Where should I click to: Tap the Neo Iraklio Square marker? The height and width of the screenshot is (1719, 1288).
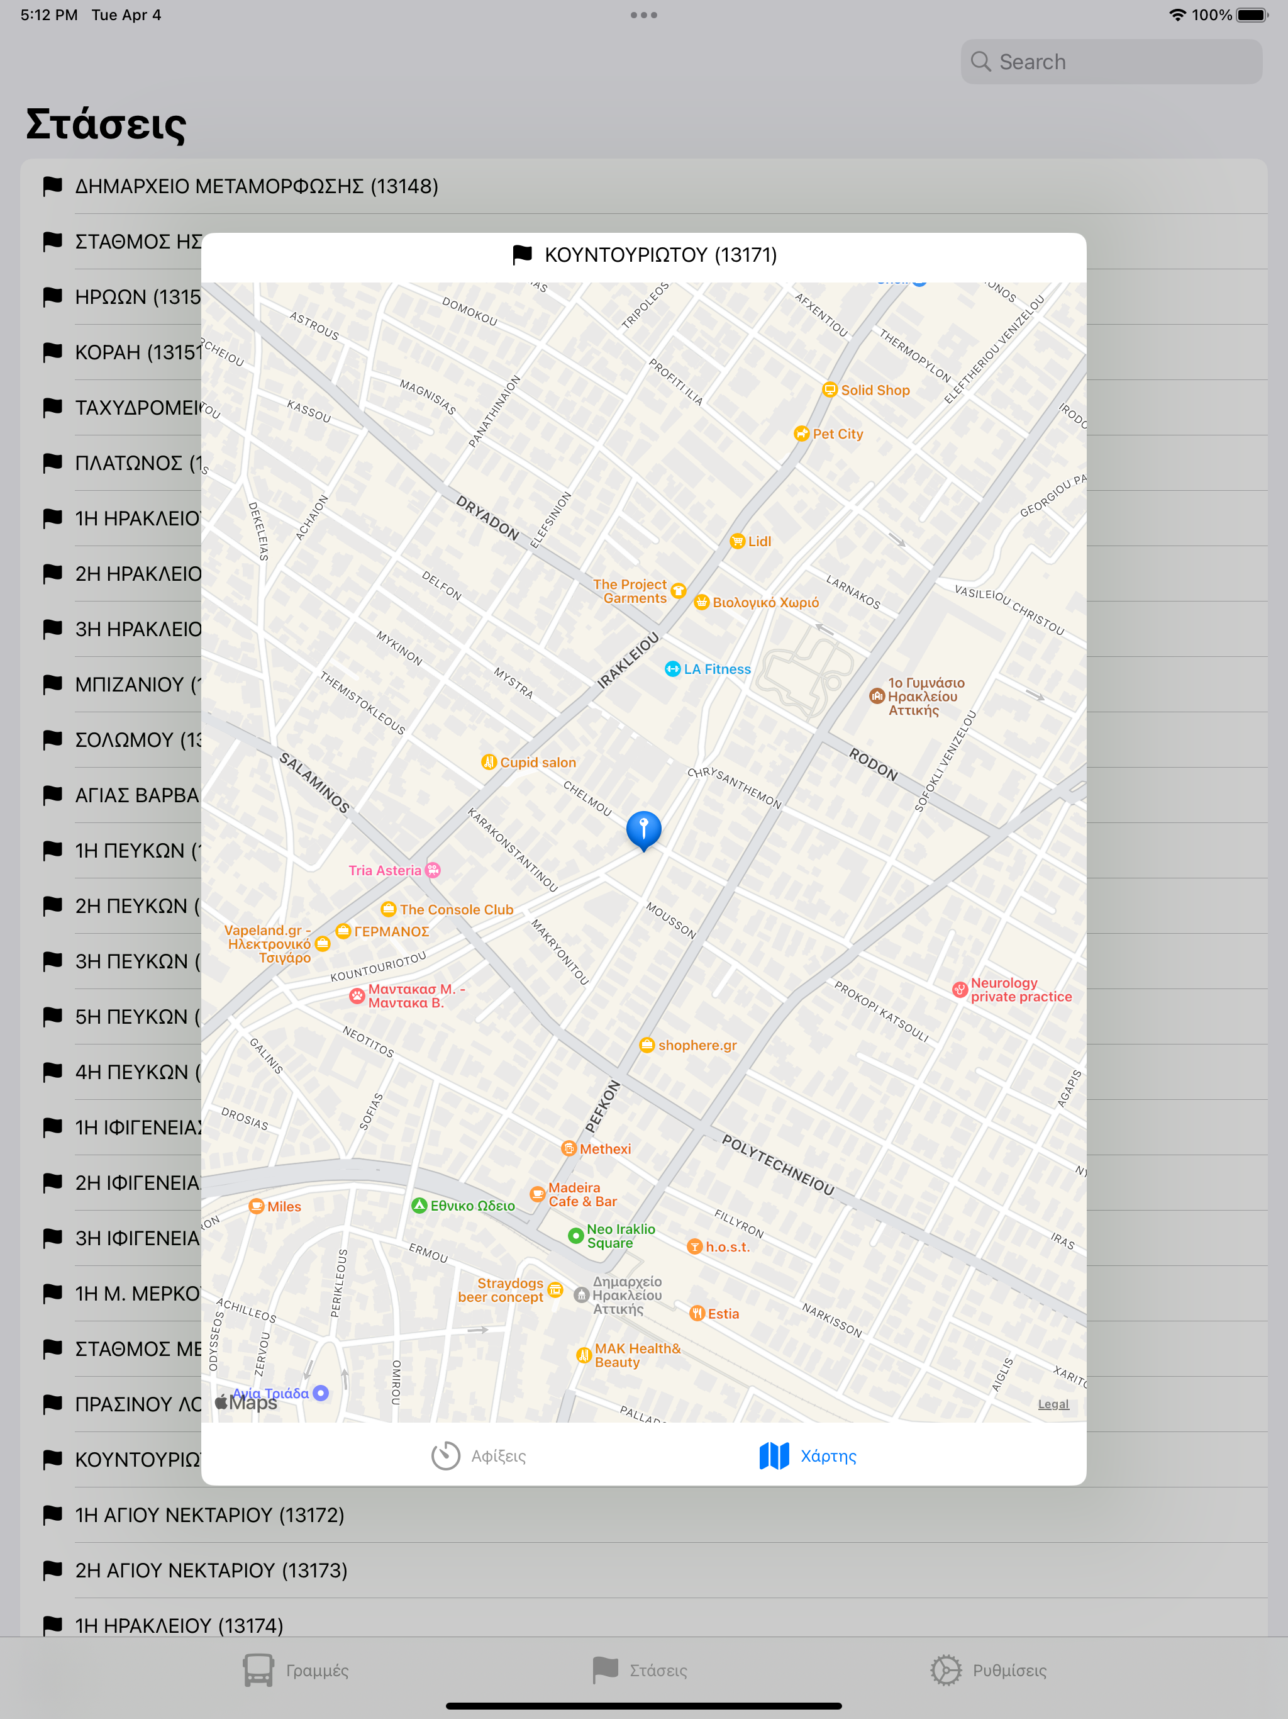click(x=575, y=1236)
